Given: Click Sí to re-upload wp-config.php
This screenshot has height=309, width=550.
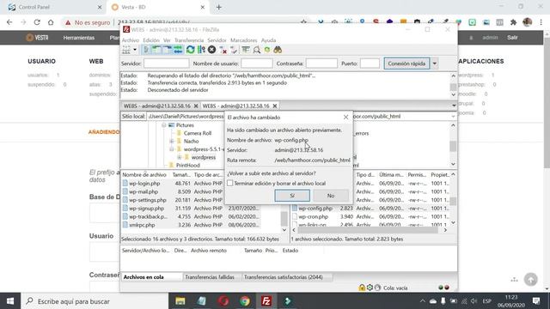Looking at the screenshot, I should coord(292,196).
